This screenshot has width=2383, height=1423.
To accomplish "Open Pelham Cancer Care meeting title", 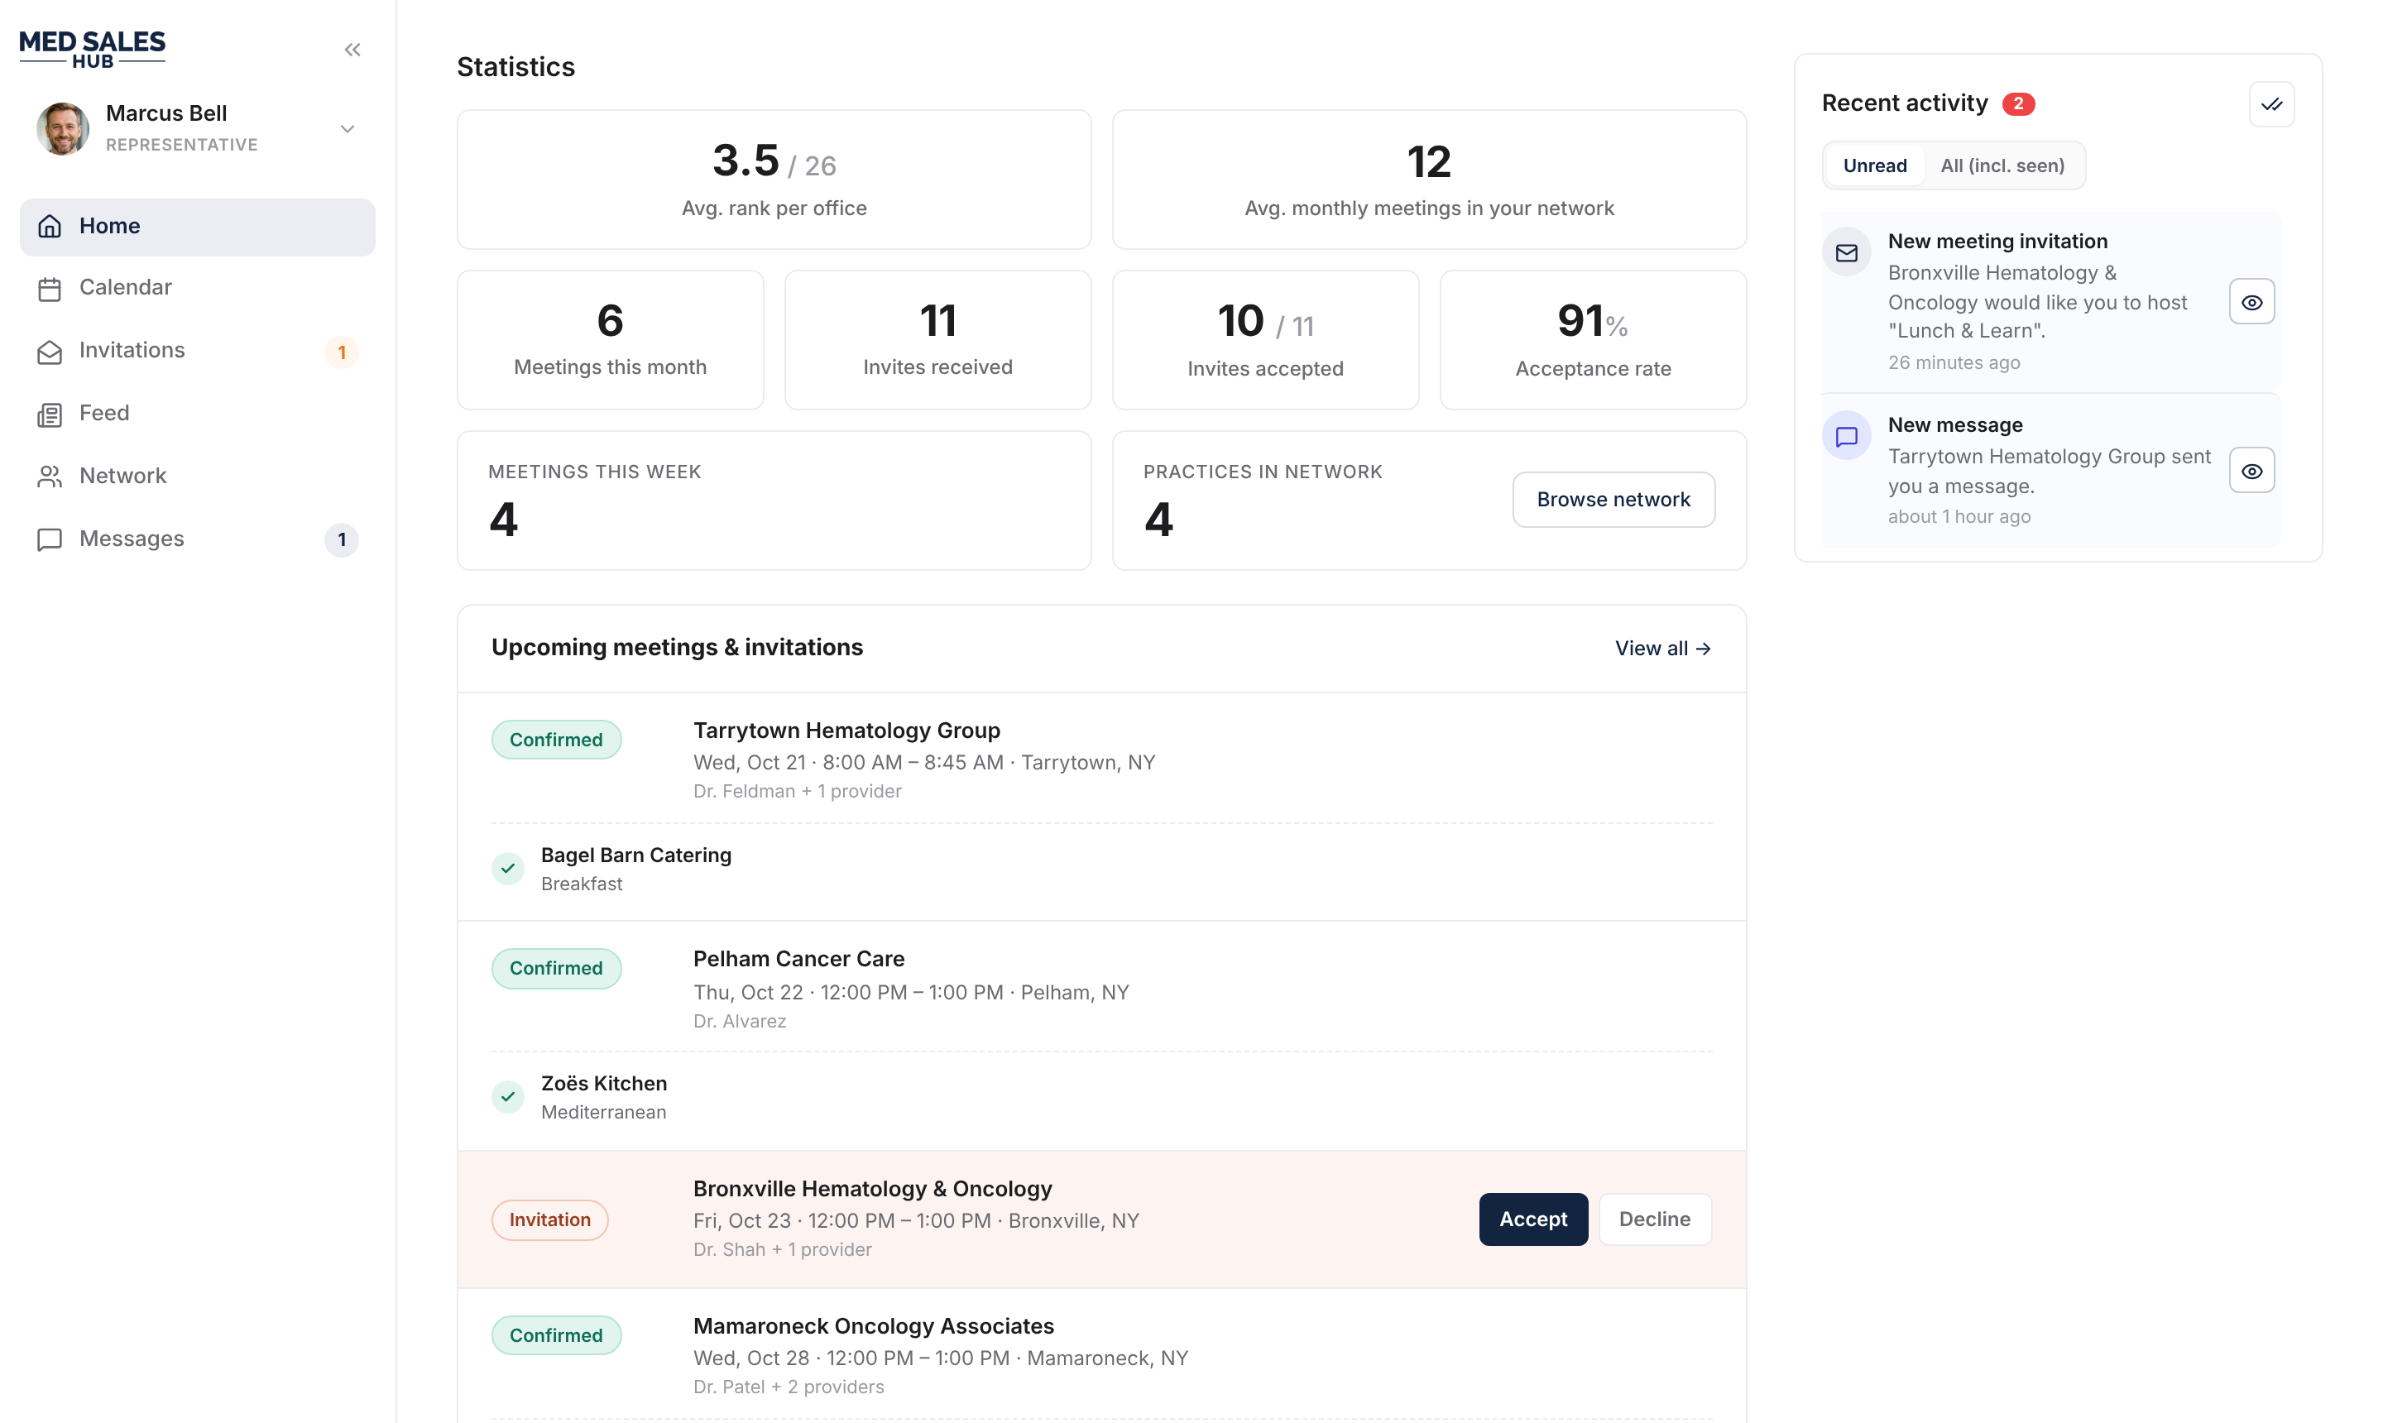I will coord(798,959).
